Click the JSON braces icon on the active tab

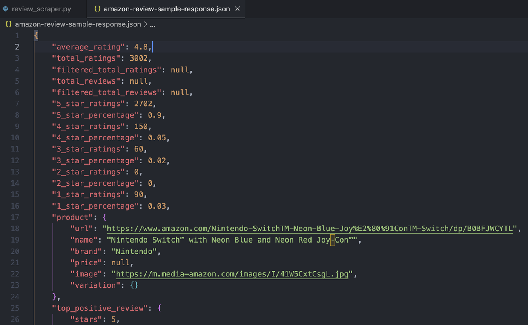click(x=97, y=9)
